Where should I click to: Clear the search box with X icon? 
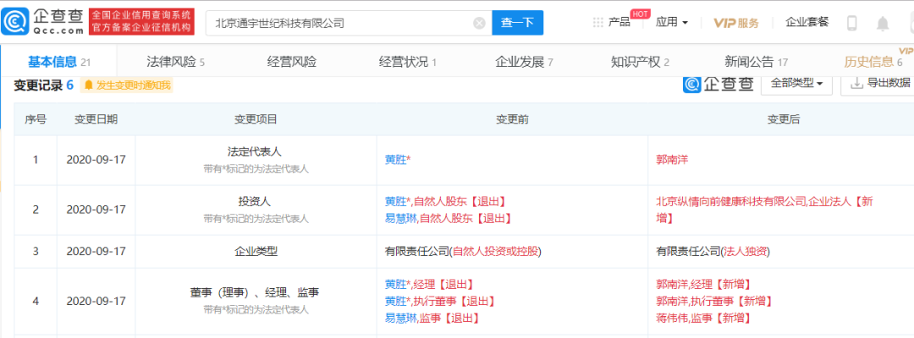pos(479,24)
